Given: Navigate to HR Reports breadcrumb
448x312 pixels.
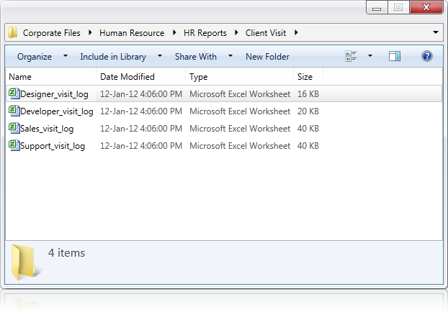Looking at the screenshot, I should 205,33.
